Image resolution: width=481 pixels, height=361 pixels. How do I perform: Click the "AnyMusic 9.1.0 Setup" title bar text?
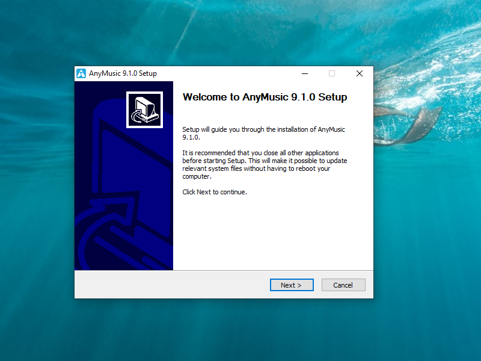[123, 73]
